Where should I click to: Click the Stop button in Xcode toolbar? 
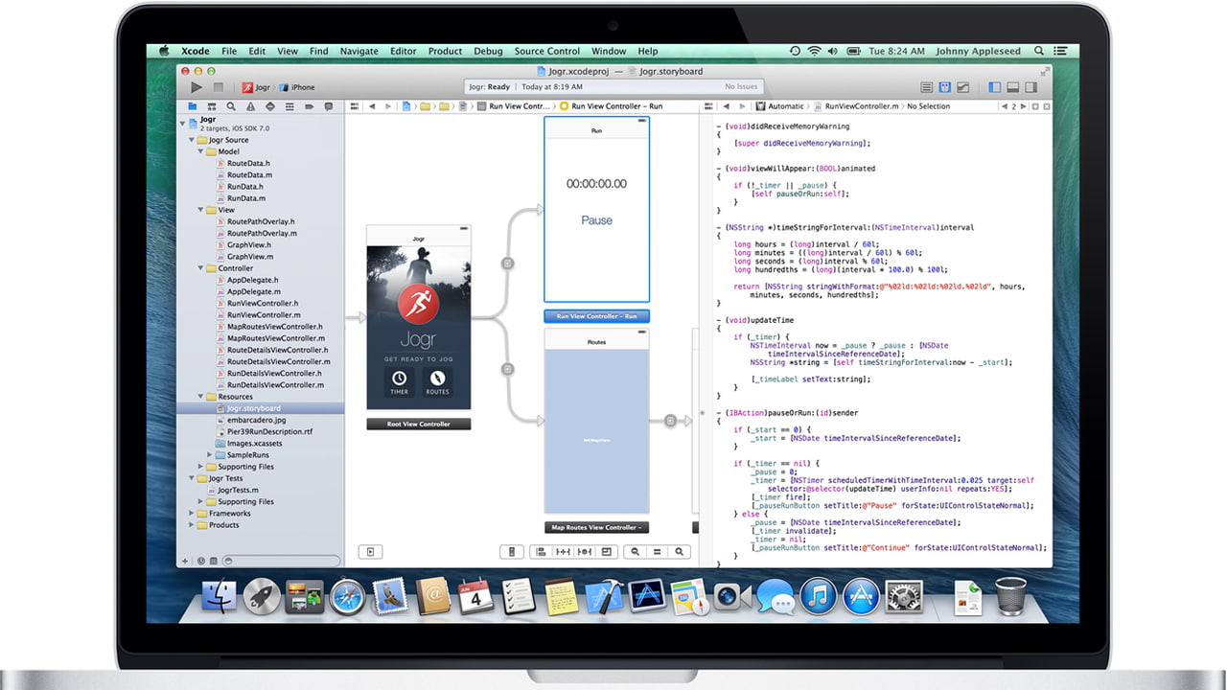tap(219, 87)
